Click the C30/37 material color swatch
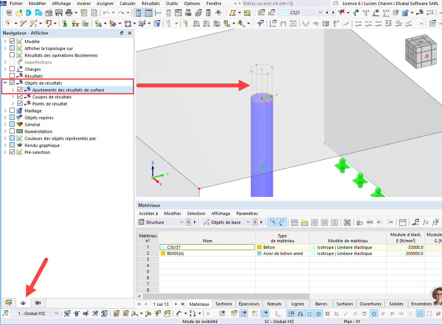The height and width of the screenshot is (325, 442). point(163,247)
